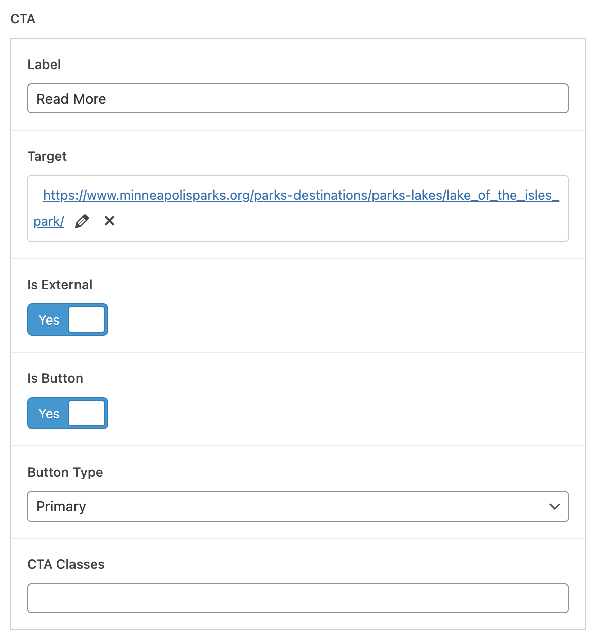Select the Is External heading text
The width and height of the screenshot is (597, 640).
pos(60,285)
